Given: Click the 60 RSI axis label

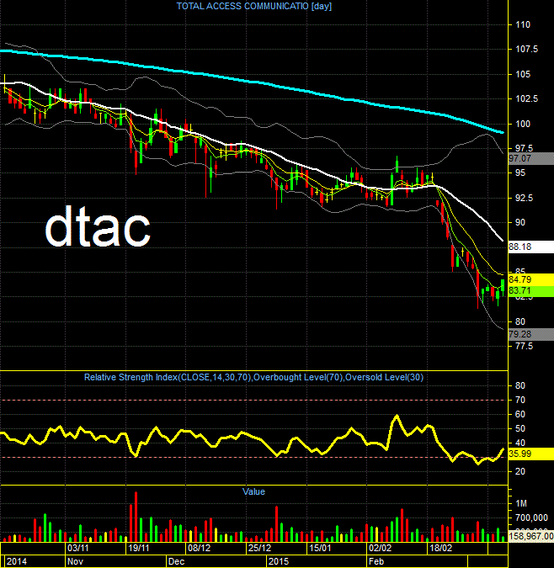Looking at the screenshot, I should pos(520,414).
